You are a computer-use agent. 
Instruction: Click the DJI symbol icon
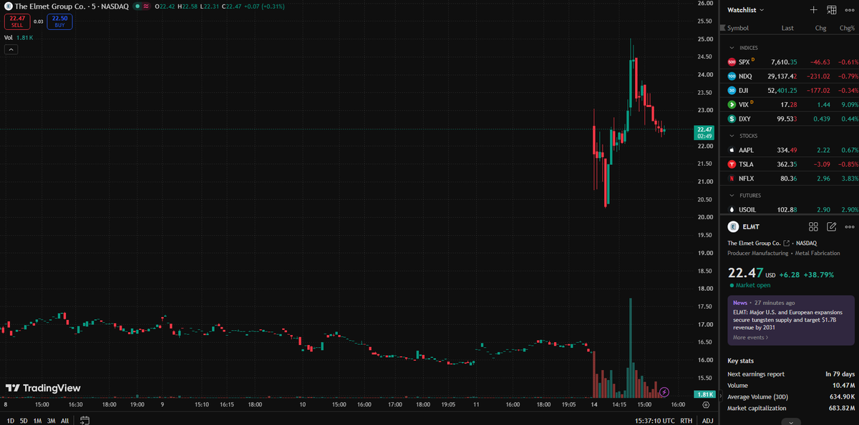tap(732, 91)
